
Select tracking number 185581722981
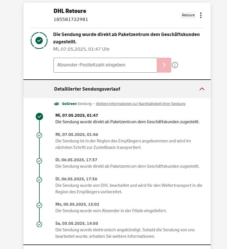(71, 19)
